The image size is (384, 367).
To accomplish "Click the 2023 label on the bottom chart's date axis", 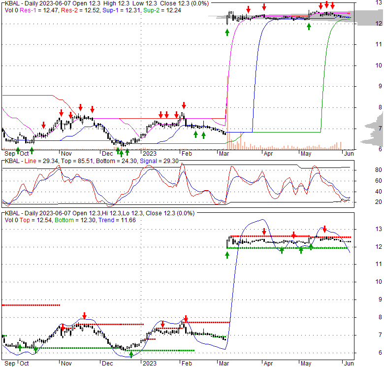I will pyautogui.click(x=149, y=364).
